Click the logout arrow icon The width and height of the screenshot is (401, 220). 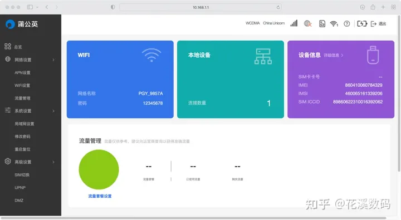tap(373, 24)
